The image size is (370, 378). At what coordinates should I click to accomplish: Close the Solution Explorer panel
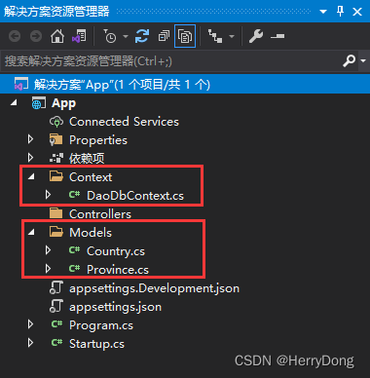[x=357, y=12]
